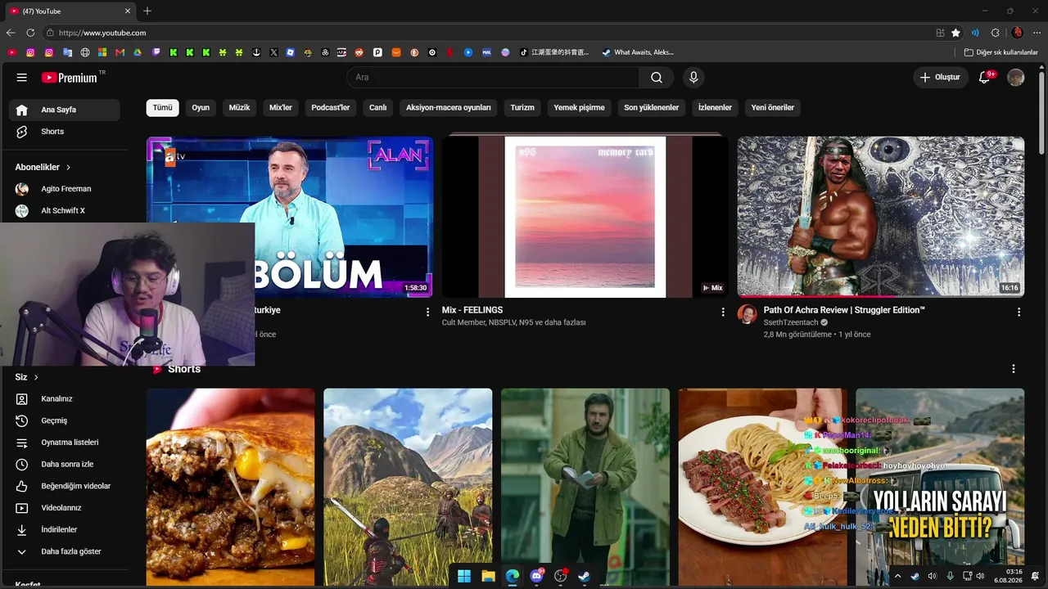Open the Mix - FEELINGS title link
This screenshot has width=1048, height=589.
[x=472, y=311]
